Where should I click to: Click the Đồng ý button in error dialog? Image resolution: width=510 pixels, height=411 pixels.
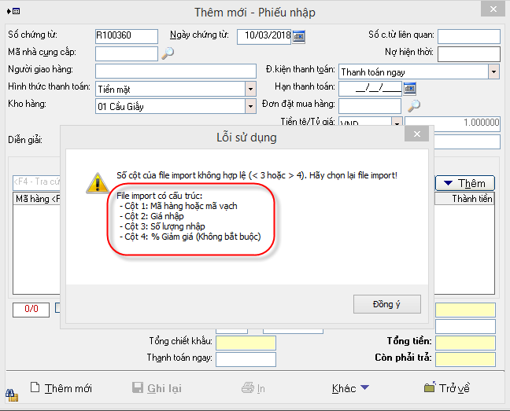tap(386, 304)
